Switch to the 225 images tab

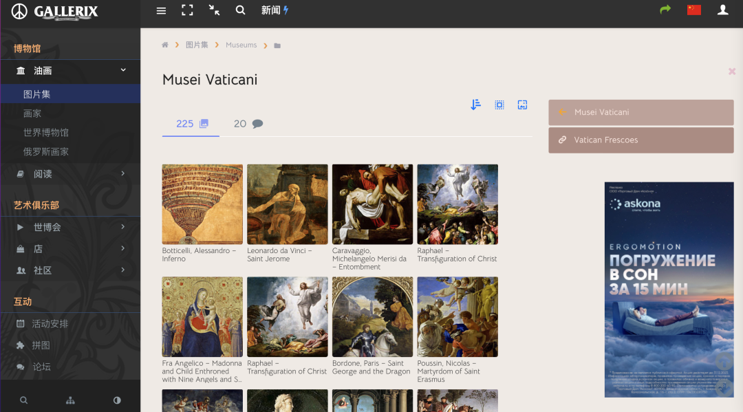point(191,124)
